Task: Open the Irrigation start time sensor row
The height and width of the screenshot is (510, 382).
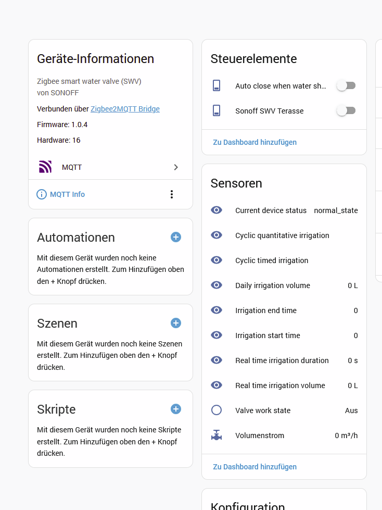Action: point(284,335)
